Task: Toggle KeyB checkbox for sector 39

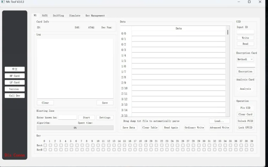Action: 252,150
